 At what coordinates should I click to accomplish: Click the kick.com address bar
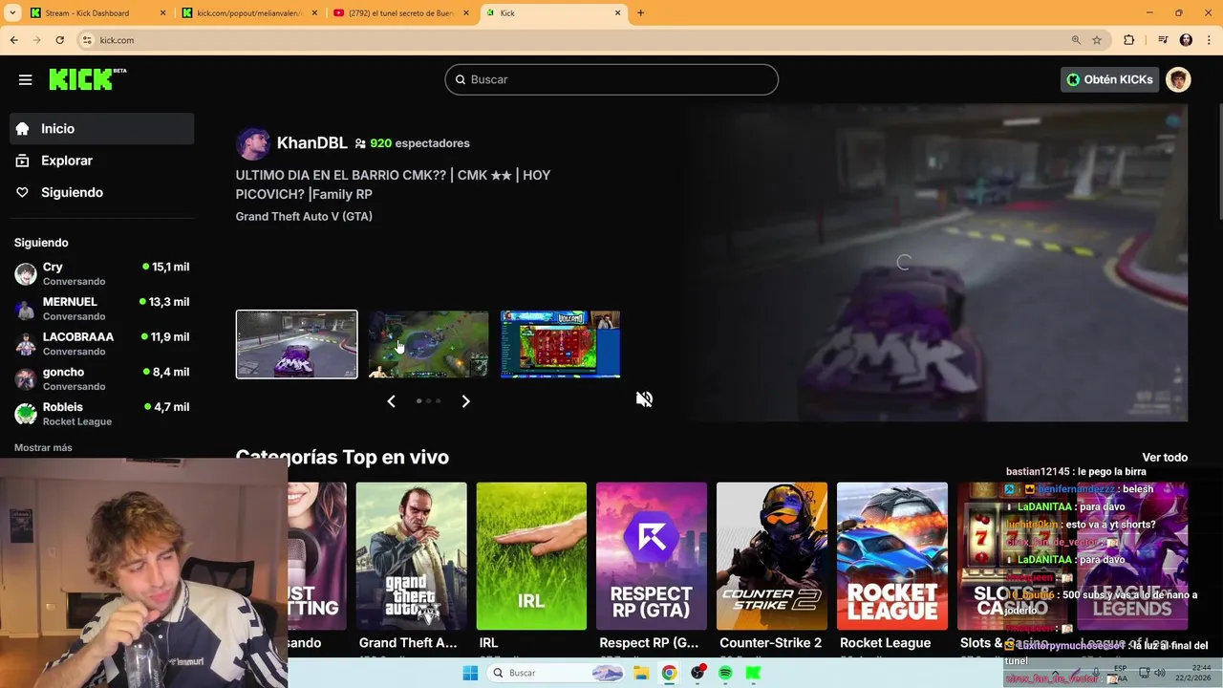573,40
